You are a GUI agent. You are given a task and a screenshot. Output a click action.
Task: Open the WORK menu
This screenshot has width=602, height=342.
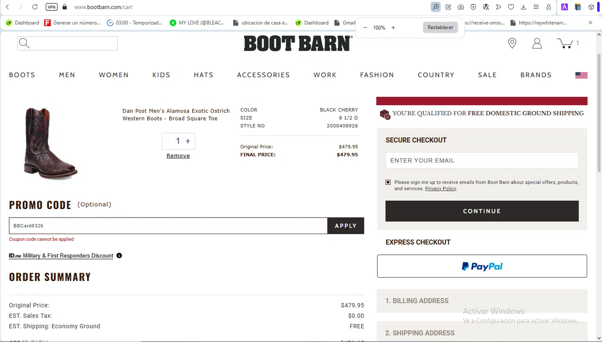[325, 75]
